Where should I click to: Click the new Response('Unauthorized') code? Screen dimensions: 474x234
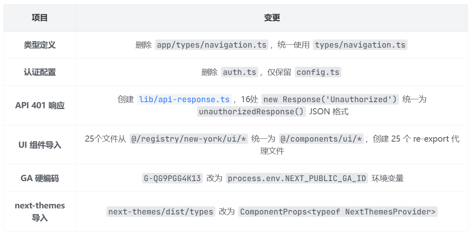pyautogui.click(x=330, y=100)
